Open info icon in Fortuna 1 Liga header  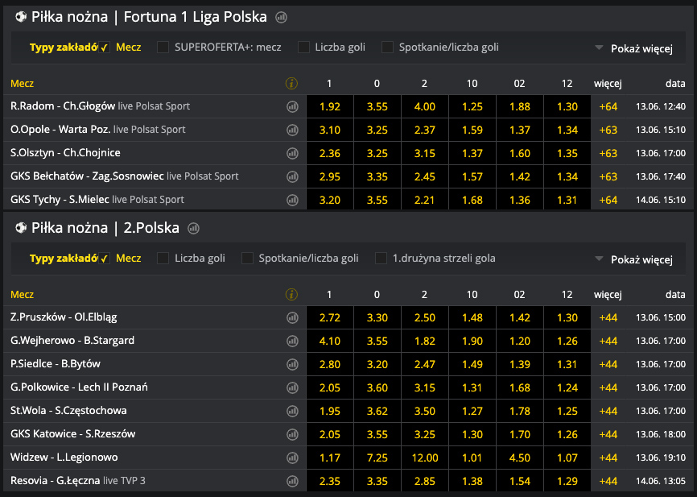click(x=291, y=83)
